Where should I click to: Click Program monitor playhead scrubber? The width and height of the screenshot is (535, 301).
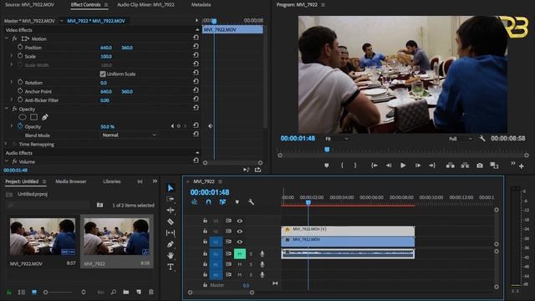pyautogui.click(x=327, y=150)
